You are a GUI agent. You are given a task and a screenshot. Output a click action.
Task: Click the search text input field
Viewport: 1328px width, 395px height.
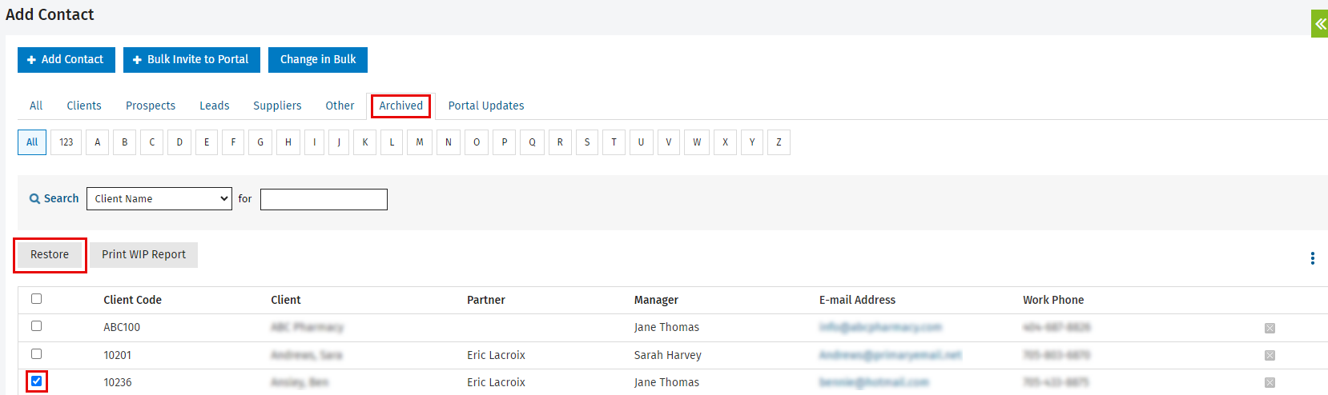tap(324, 199)
